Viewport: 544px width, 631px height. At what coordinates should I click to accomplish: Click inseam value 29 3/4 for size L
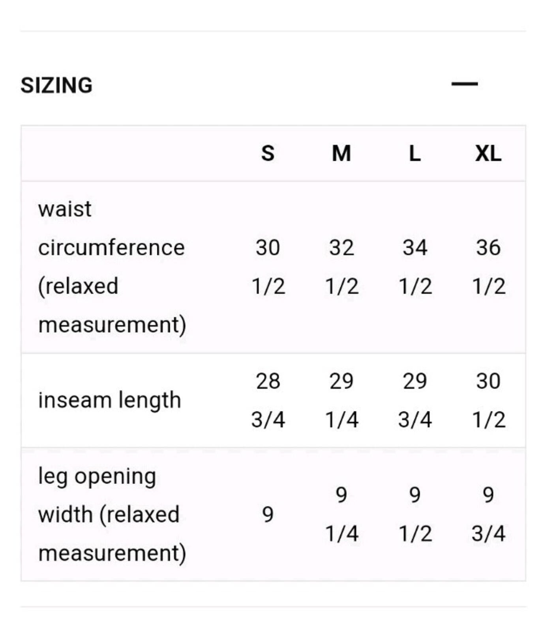[415, 400]
